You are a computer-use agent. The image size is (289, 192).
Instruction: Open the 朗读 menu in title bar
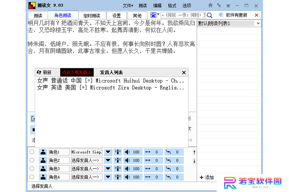(x=143, y=6)
